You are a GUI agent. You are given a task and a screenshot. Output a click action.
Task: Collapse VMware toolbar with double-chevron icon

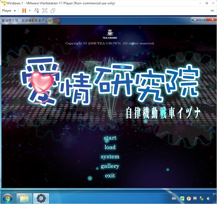coord(212,11)
